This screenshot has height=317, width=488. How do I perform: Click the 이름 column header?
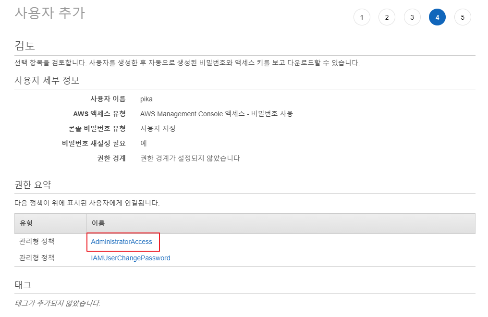[98, 223]
